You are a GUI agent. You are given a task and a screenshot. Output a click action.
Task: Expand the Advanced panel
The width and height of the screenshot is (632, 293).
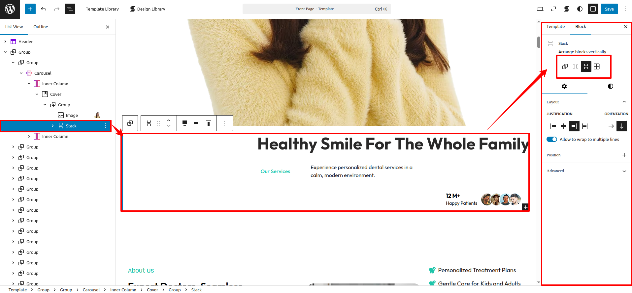(x=586, y=171)
